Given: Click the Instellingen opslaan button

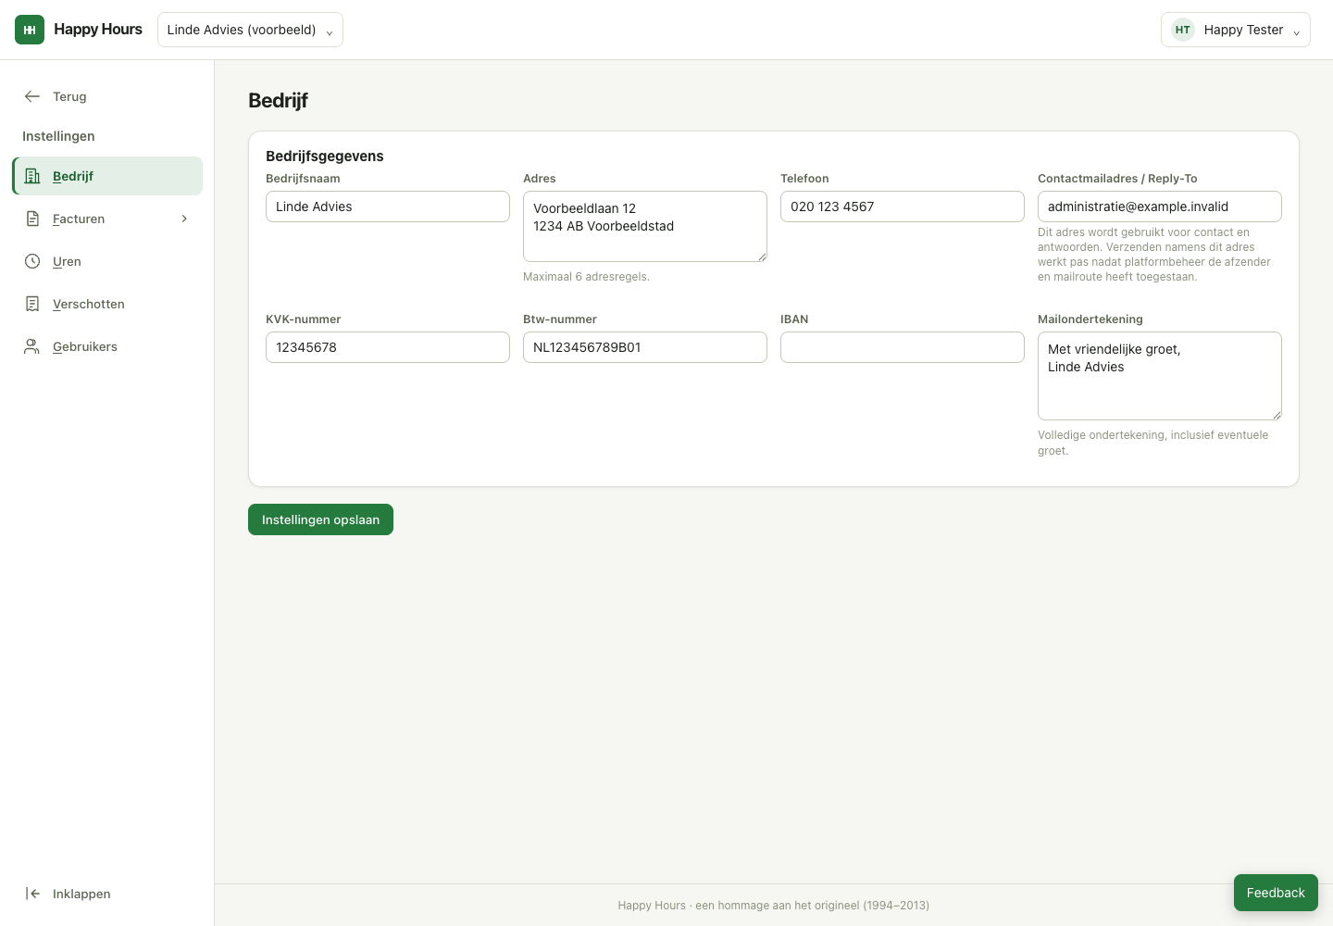Looking at the screenshot, I should point(320,519).
